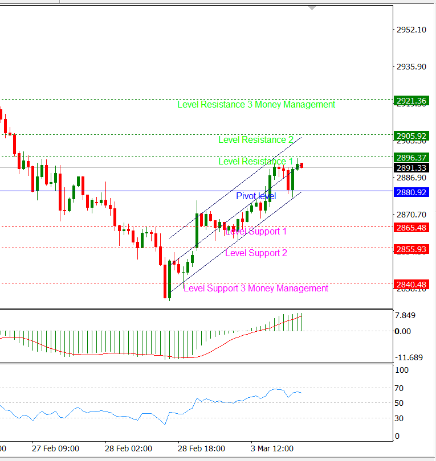Select the Level Support 3 Money Management label
The image size is (436, 461).
point(256,289)
